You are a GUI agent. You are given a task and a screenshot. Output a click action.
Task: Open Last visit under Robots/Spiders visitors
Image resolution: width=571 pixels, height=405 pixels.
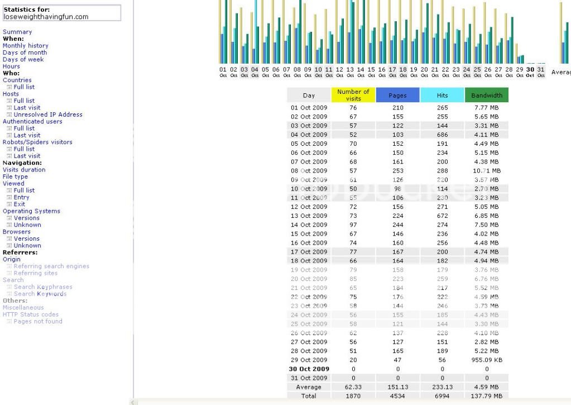coord(27,156)
